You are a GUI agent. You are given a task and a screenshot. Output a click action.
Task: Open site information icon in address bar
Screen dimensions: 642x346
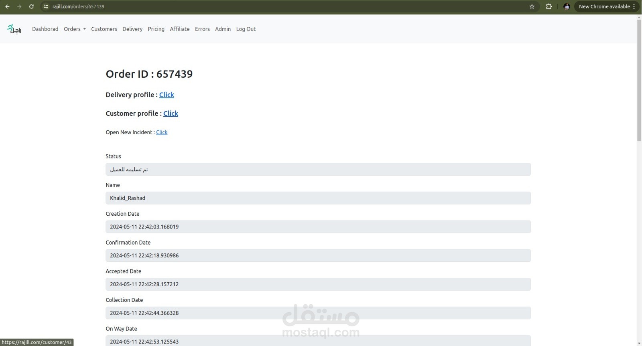coord(46,6)
